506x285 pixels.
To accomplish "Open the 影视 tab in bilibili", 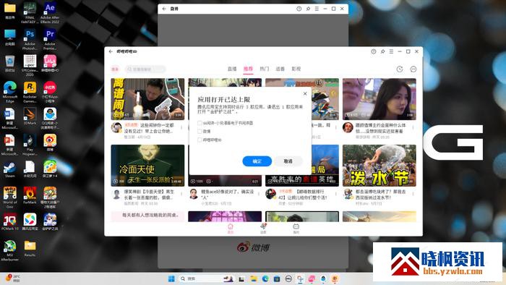I will [296, 69].
